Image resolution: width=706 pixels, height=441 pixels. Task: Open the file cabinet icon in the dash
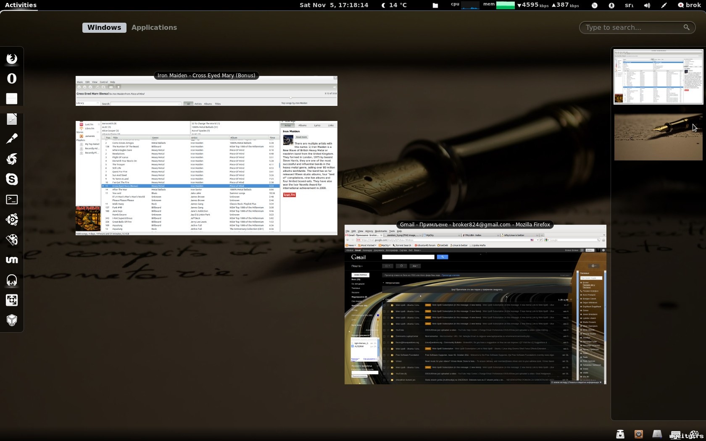click(x=12, y=99)
